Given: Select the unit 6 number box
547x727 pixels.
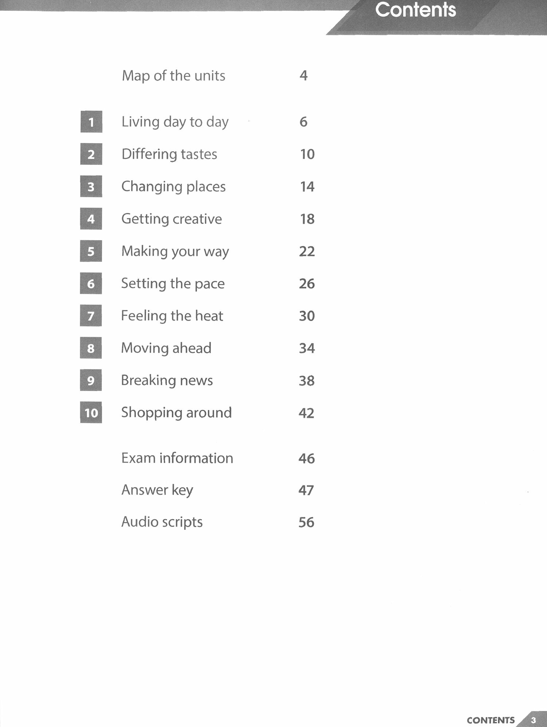Looking at the screenshot, I should tap(91, 284).
